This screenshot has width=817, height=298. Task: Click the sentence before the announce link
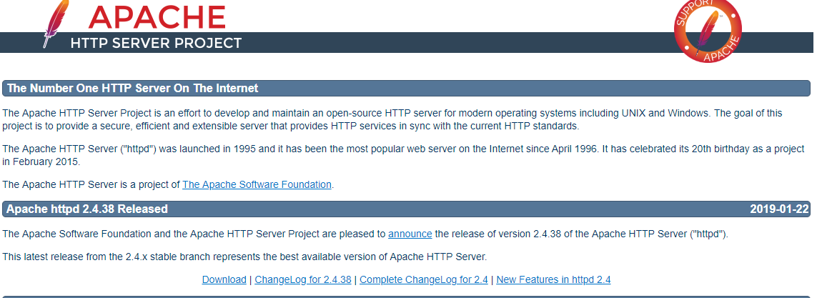click(193, 234)
